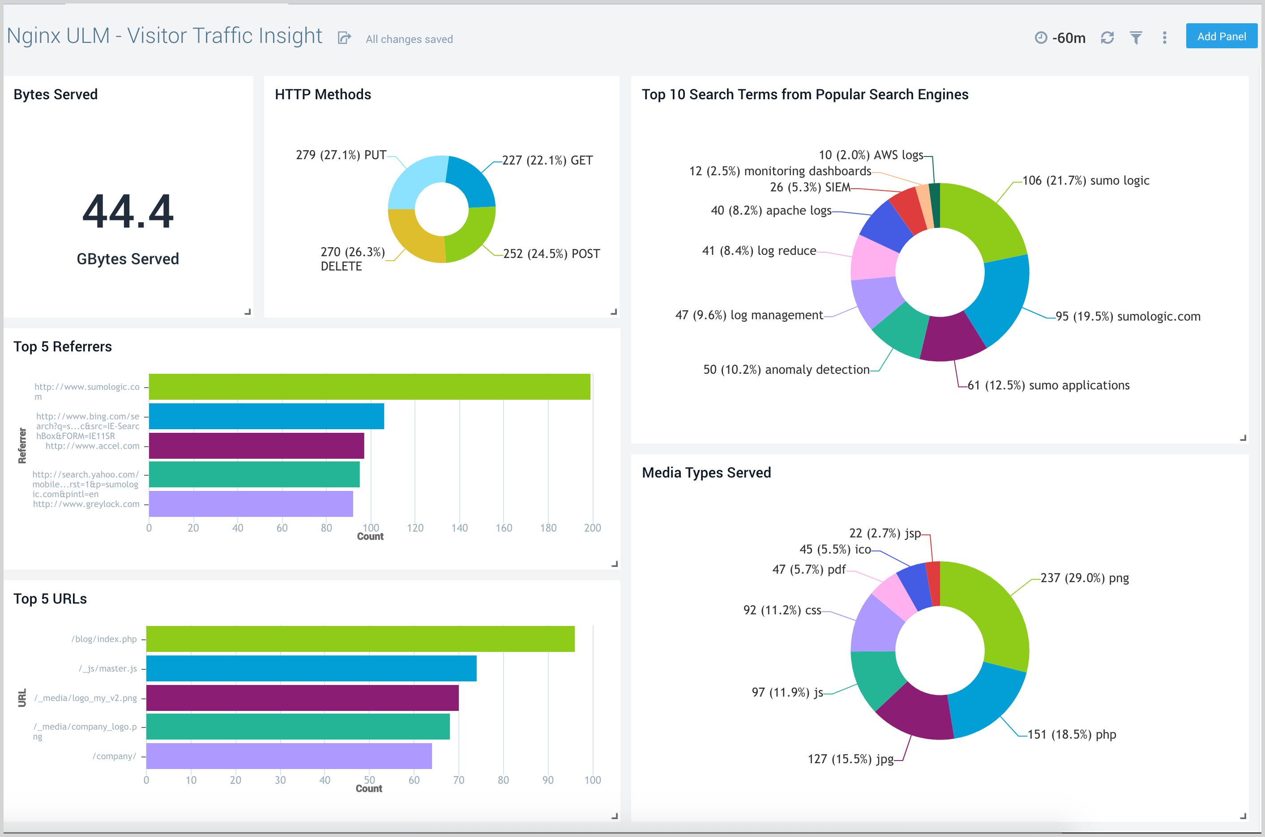
Task: Click resize handle of Media Types Served panel
Action: click(x=1243, y=816)
